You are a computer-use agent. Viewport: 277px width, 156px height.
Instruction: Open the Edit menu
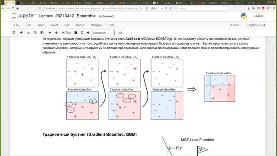tap(28, 25)
